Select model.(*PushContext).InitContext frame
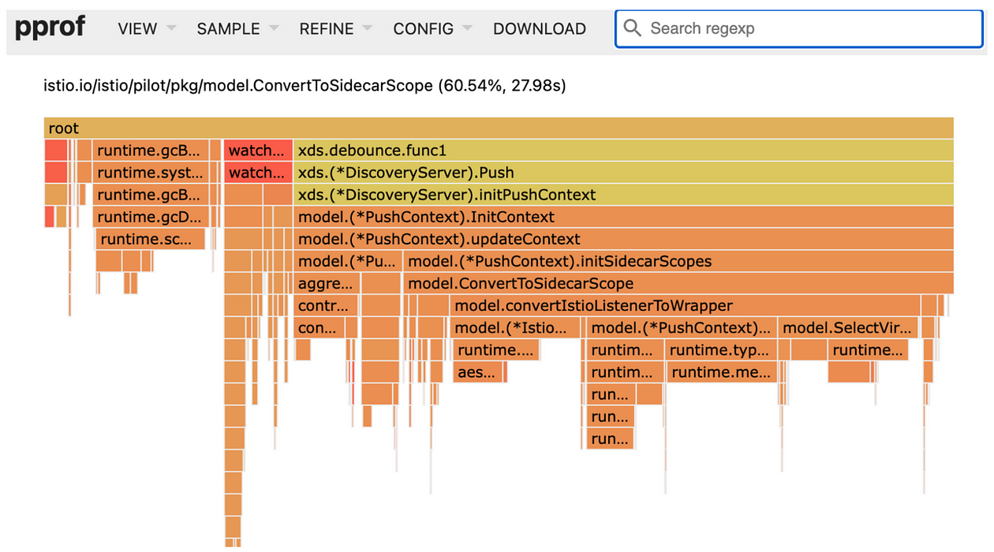The width and height of the screenshot is (994, 552). tap(622, 217)
